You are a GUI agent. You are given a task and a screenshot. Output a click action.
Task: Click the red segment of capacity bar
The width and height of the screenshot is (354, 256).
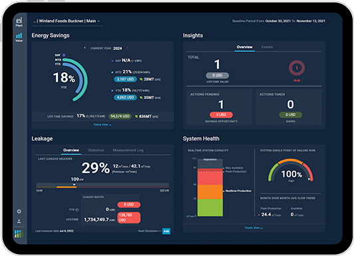[210, 177]
